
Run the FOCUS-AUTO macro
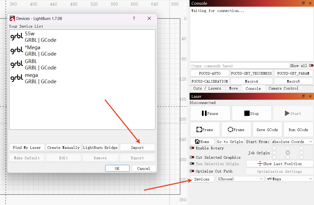click(x=210, y=73)
